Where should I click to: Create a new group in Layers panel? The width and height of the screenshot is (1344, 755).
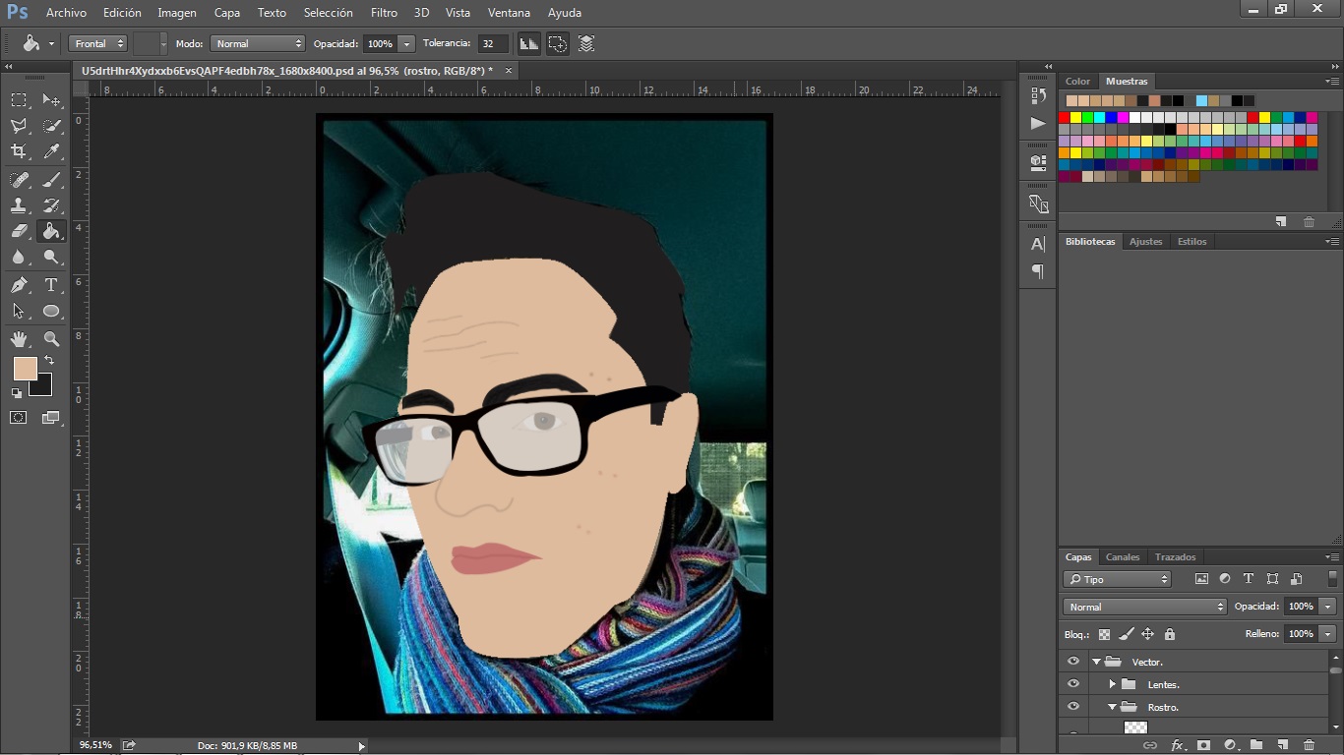coord(1256,745)
